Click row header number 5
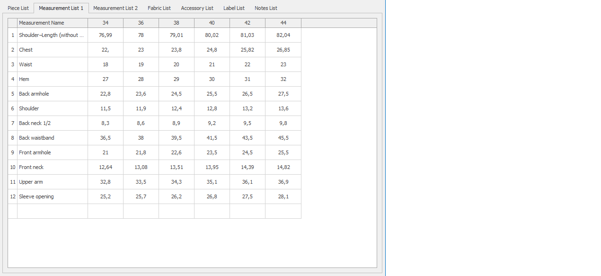The width and height of the screenshot is (601, 276). 13,94
